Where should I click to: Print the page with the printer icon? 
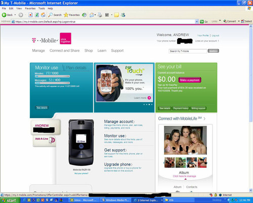[x=100, y=15]
